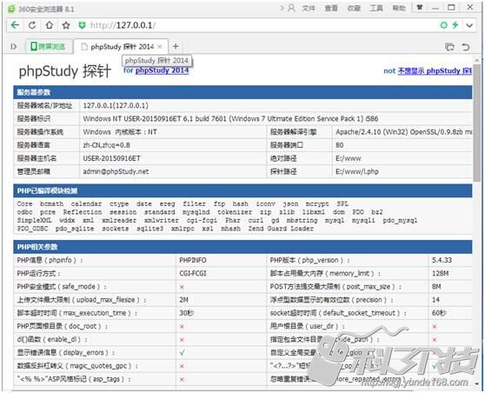Click the USER-20150916ET hostname value
The height and width of the screenshot is (393, 485).
(x=111, y=158)
